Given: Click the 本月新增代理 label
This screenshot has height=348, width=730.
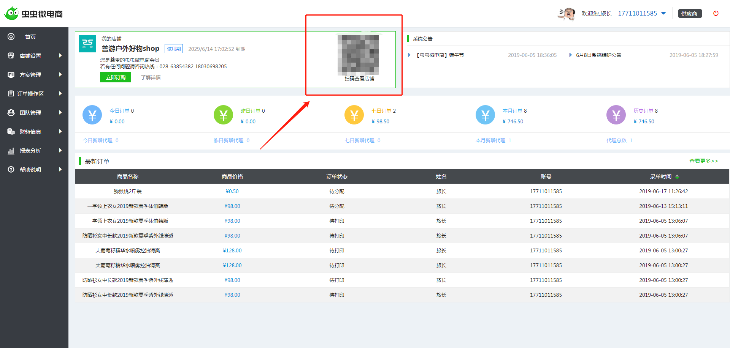Looking at the screenshot, I should [x=490, y=140].
